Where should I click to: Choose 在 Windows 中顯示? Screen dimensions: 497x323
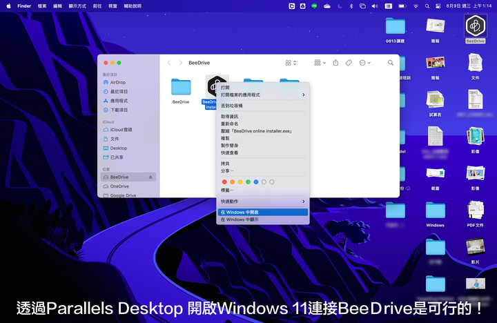point(262,219)
